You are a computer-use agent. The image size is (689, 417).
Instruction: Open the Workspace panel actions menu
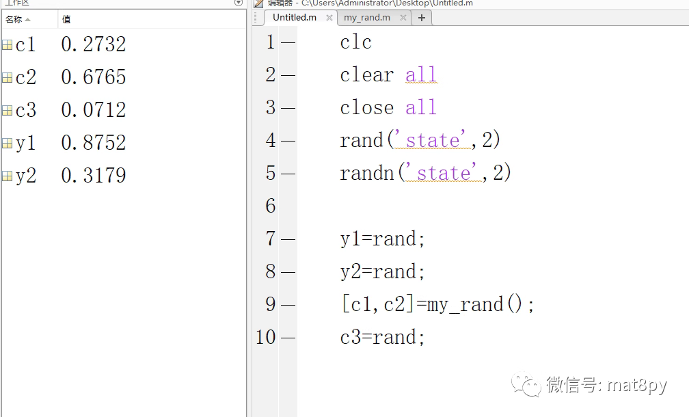coord(237,3)
